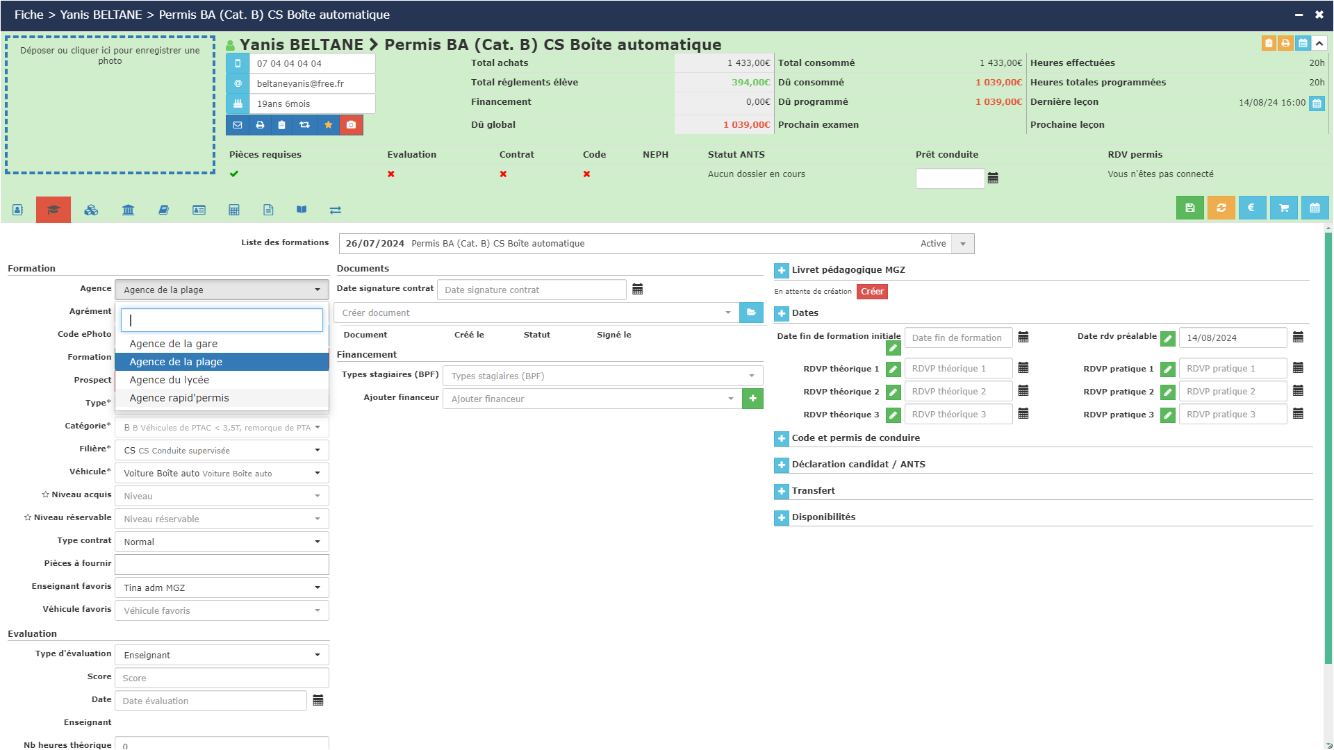Click the blue folder button beside Créer document
Viewport: 1334px width, 750px height.
tap(751, 312)
